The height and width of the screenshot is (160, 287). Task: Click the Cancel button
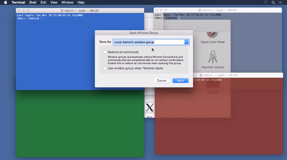point(162,80)
